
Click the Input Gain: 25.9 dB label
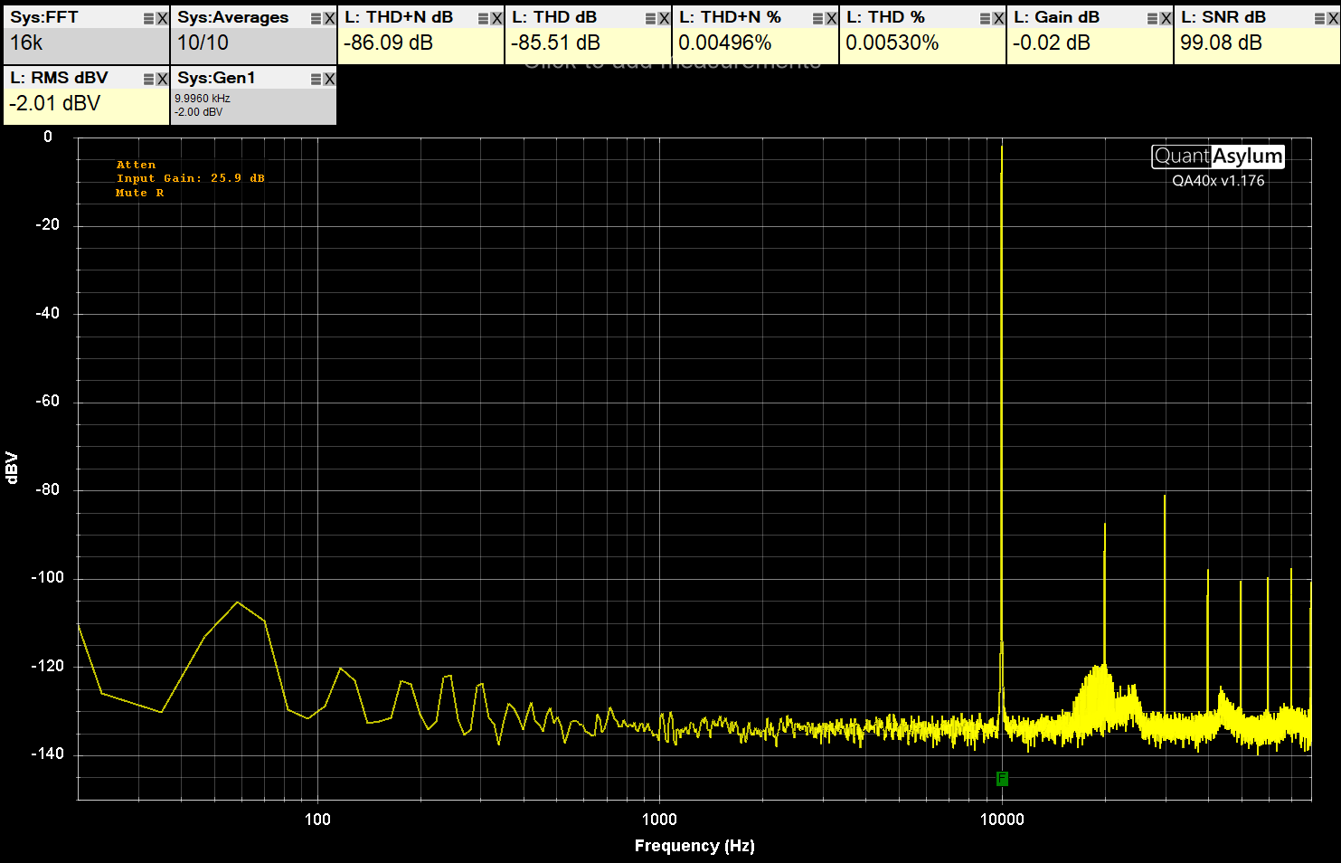pos(191,178)
